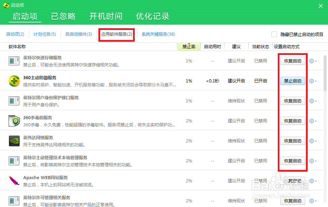
Task: Click description 用于用户身份保护。
Action: coord(41,105)
